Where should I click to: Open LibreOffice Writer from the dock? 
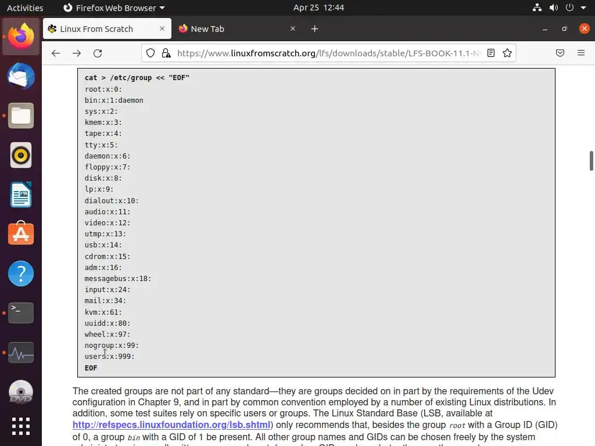coord(21,195)
